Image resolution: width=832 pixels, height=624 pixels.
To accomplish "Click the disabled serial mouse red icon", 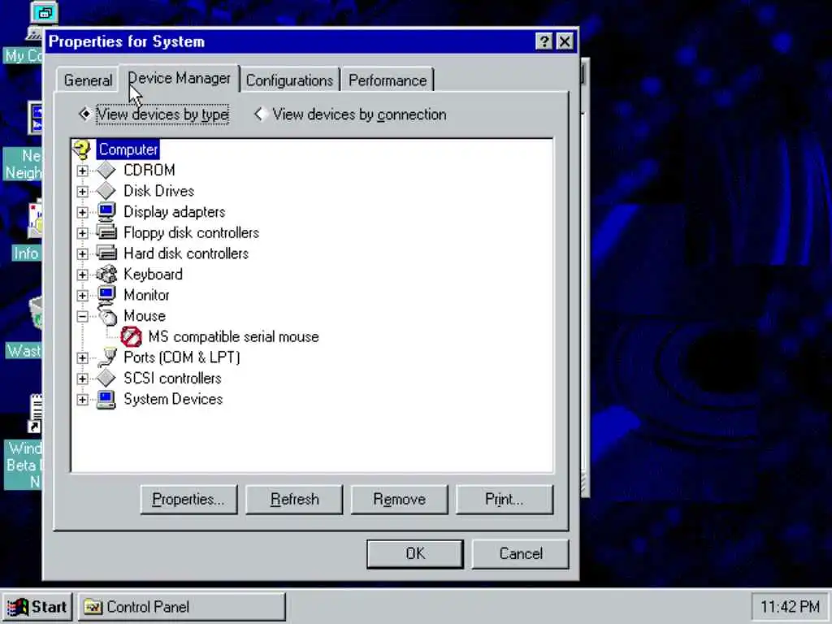I will 131,336.
